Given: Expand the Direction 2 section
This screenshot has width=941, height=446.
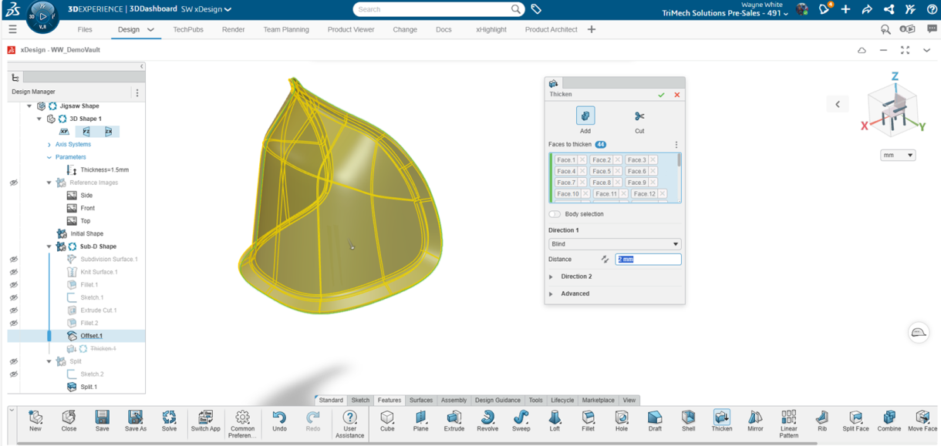Looking at the screenshot, I should (551, 277).
